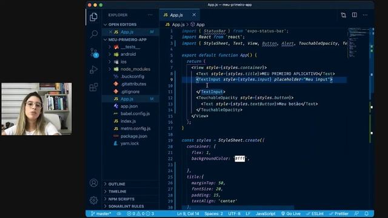Click line number 19 in the gutter
Screen dimensions: 388x218
(170, 140)
